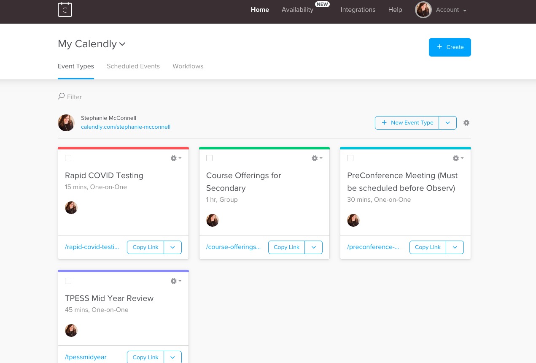Image resolution: width=536 pixels, height=363 pixels.
Task: Copy link for Rapid COVID Testing
Action: point(145,247)
